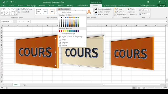Collapse the ribbon with the chevron
Screen dimensions: 168x94
(x=166, y=17)
